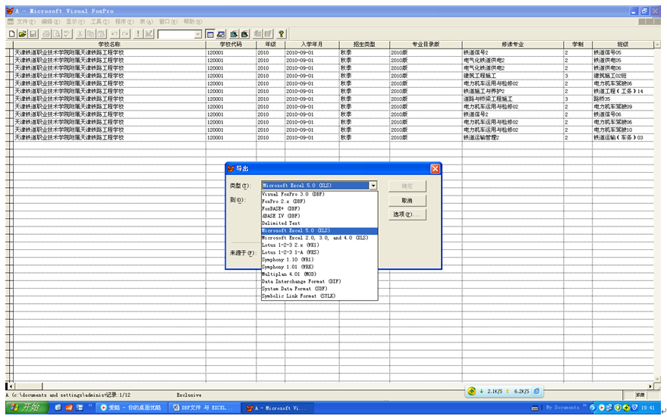This screenshot has width=667, height=419.
Task: Open the 显示(V) menu
Action: [x=75, y=22]
